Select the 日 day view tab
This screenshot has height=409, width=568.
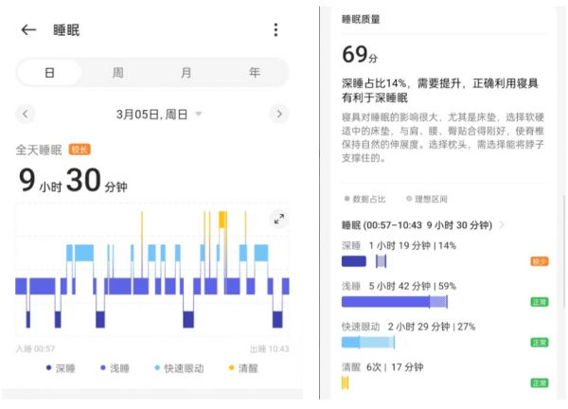[x=49, y=73]
